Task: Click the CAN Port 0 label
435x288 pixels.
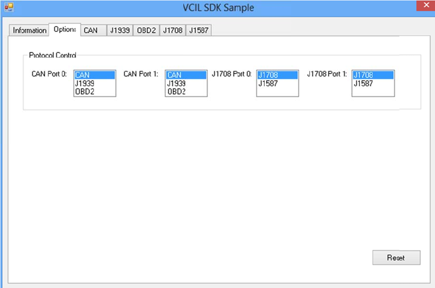Action: (49, 74)
